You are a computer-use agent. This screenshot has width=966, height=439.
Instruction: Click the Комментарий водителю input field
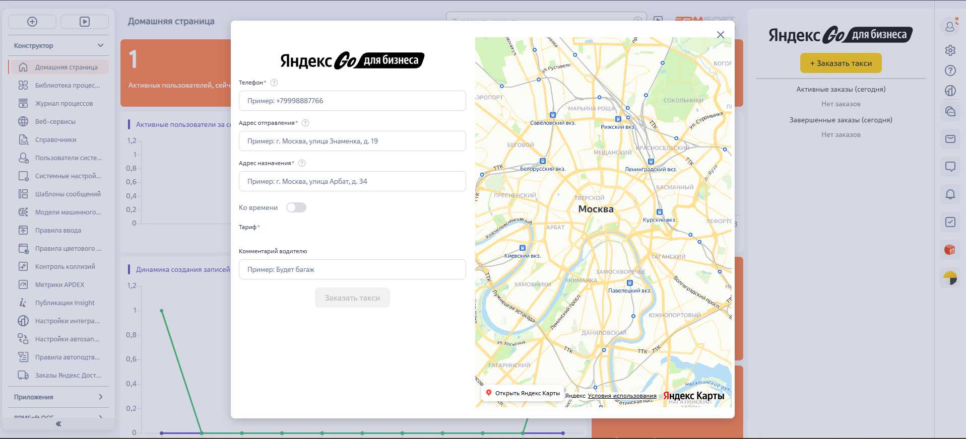[x=352, y=269]
